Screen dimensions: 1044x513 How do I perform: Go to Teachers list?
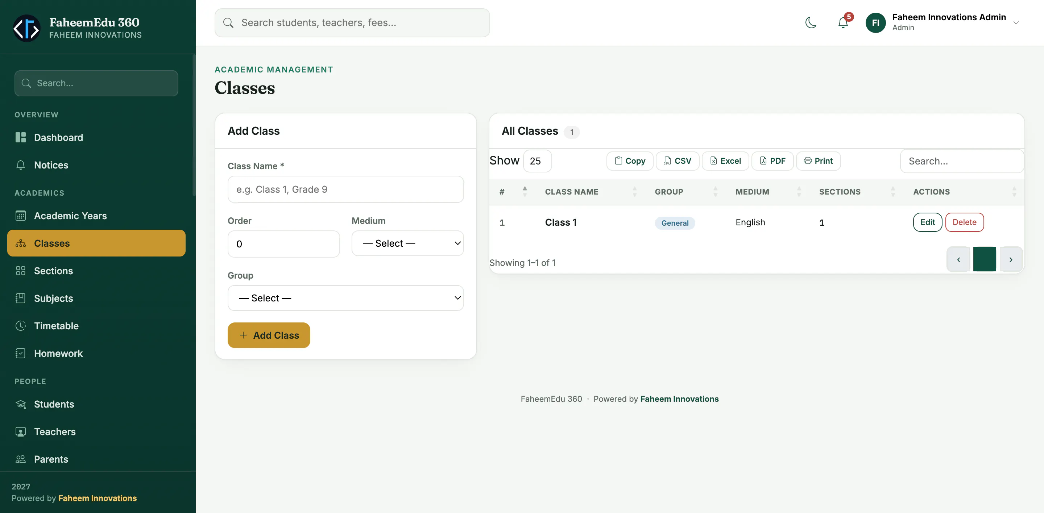point(96,431)
